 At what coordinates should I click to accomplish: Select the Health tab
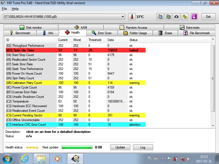pyautogui.click(x=73, y=33)
